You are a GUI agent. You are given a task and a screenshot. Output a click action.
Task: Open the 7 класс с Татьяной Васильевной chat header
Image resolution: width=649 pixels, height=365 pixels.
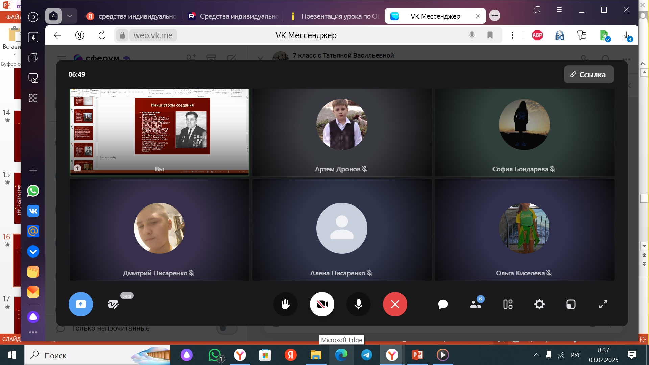click(343, 55)
